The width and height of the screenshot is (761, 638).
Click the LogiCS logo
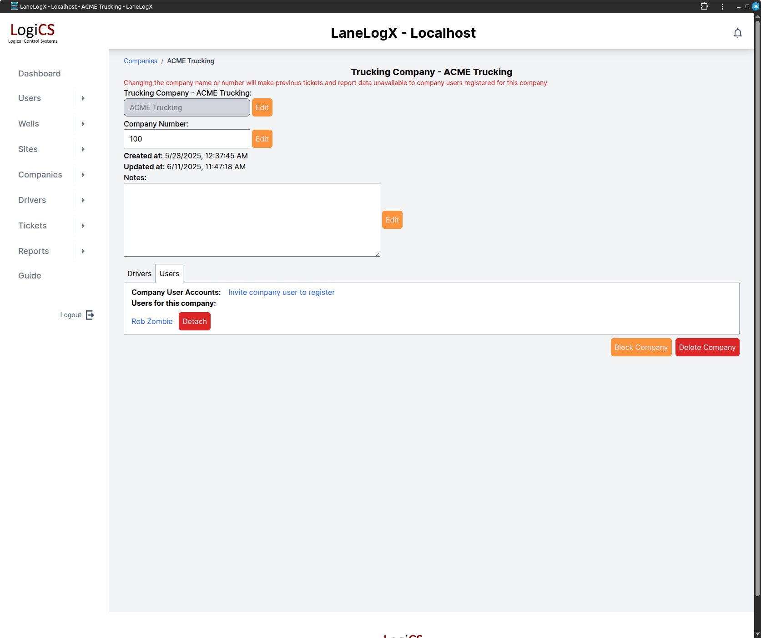pos(33,33)
